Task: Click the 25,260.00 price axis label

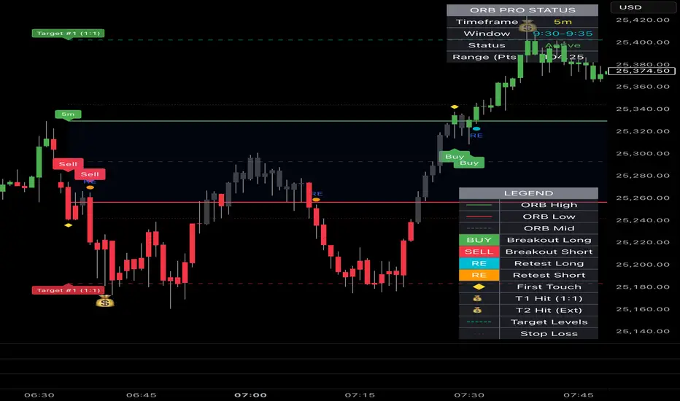Action: (642, 198)
